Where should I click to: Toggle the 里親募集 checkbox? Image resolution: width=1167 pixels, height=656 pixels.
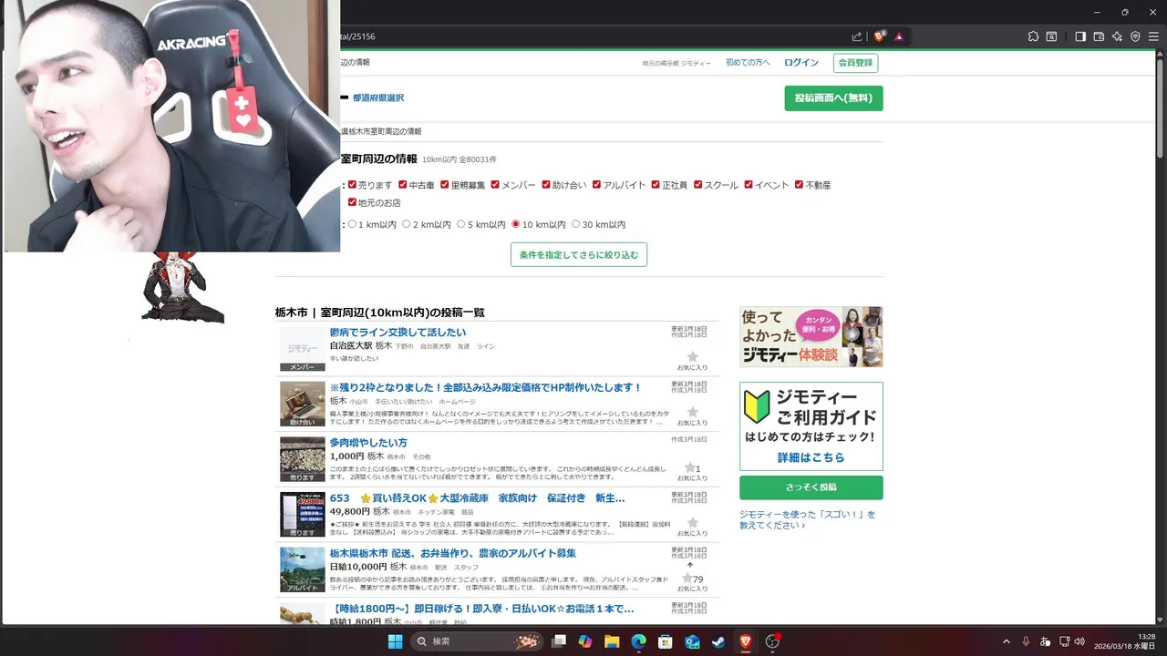tap(445, 184)
